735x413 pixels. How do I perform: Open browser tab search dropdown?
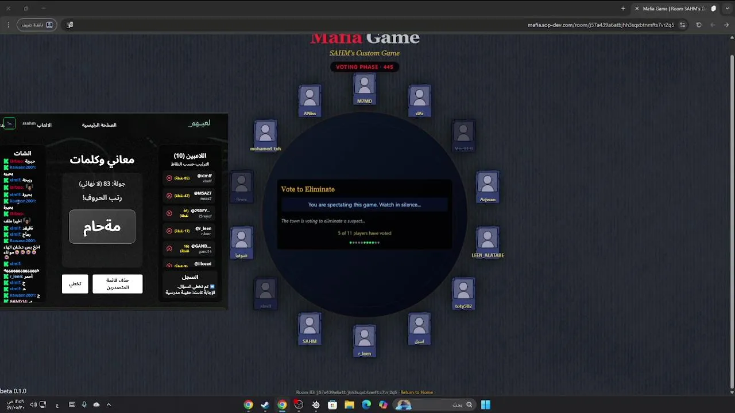(x=726, y=9)
